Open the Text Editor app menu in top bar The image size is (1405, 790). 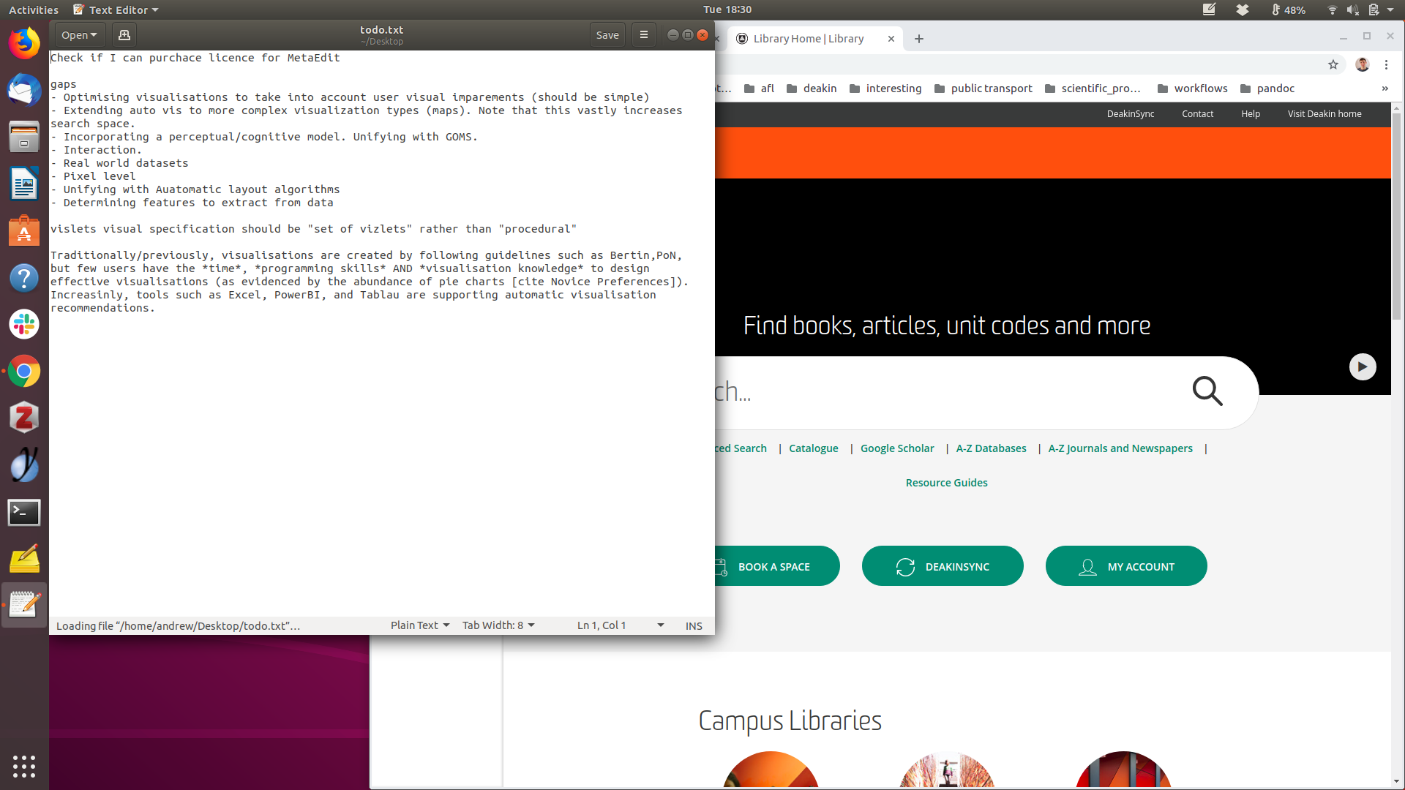pos(117,10)
